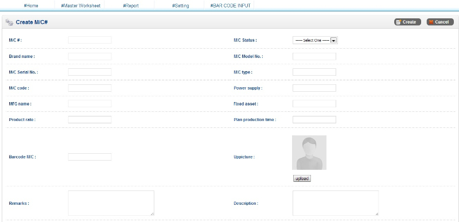This screenshot has height=222, width=459.
Task: Focus the M/C # input field
Action: (90, 40)
